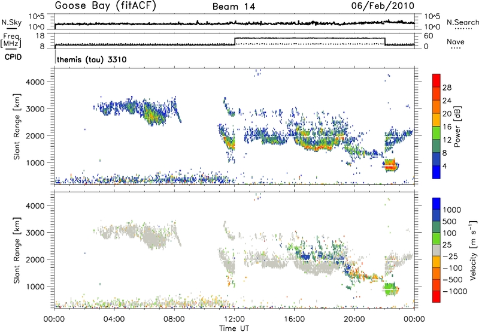Viewport: 479px width, 332px height.
Task: Click the 'Freq. [MHz]' axis label
Action: coord(11,40)
